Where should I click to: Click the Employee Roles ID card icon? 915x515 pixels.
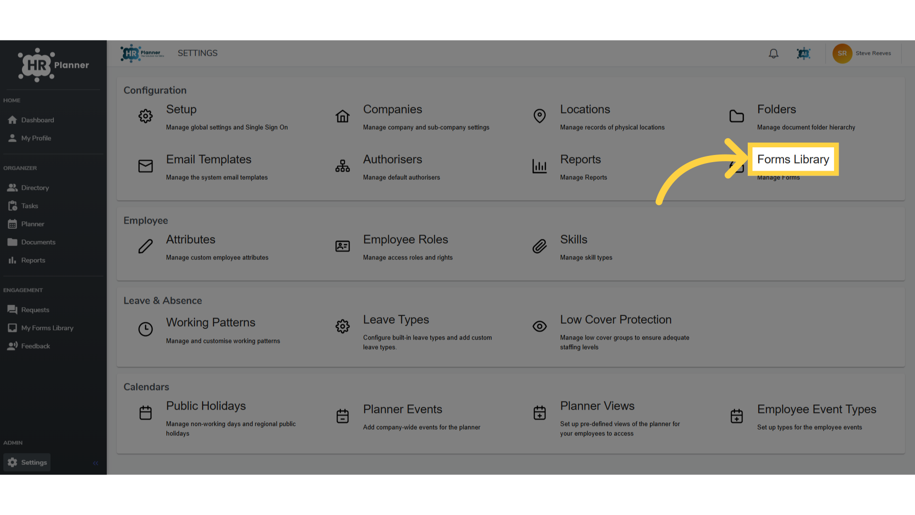(x=343, y=246)
